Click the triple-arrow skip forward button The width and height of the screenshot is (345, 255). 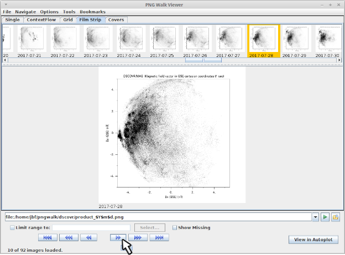coord(138,237)
